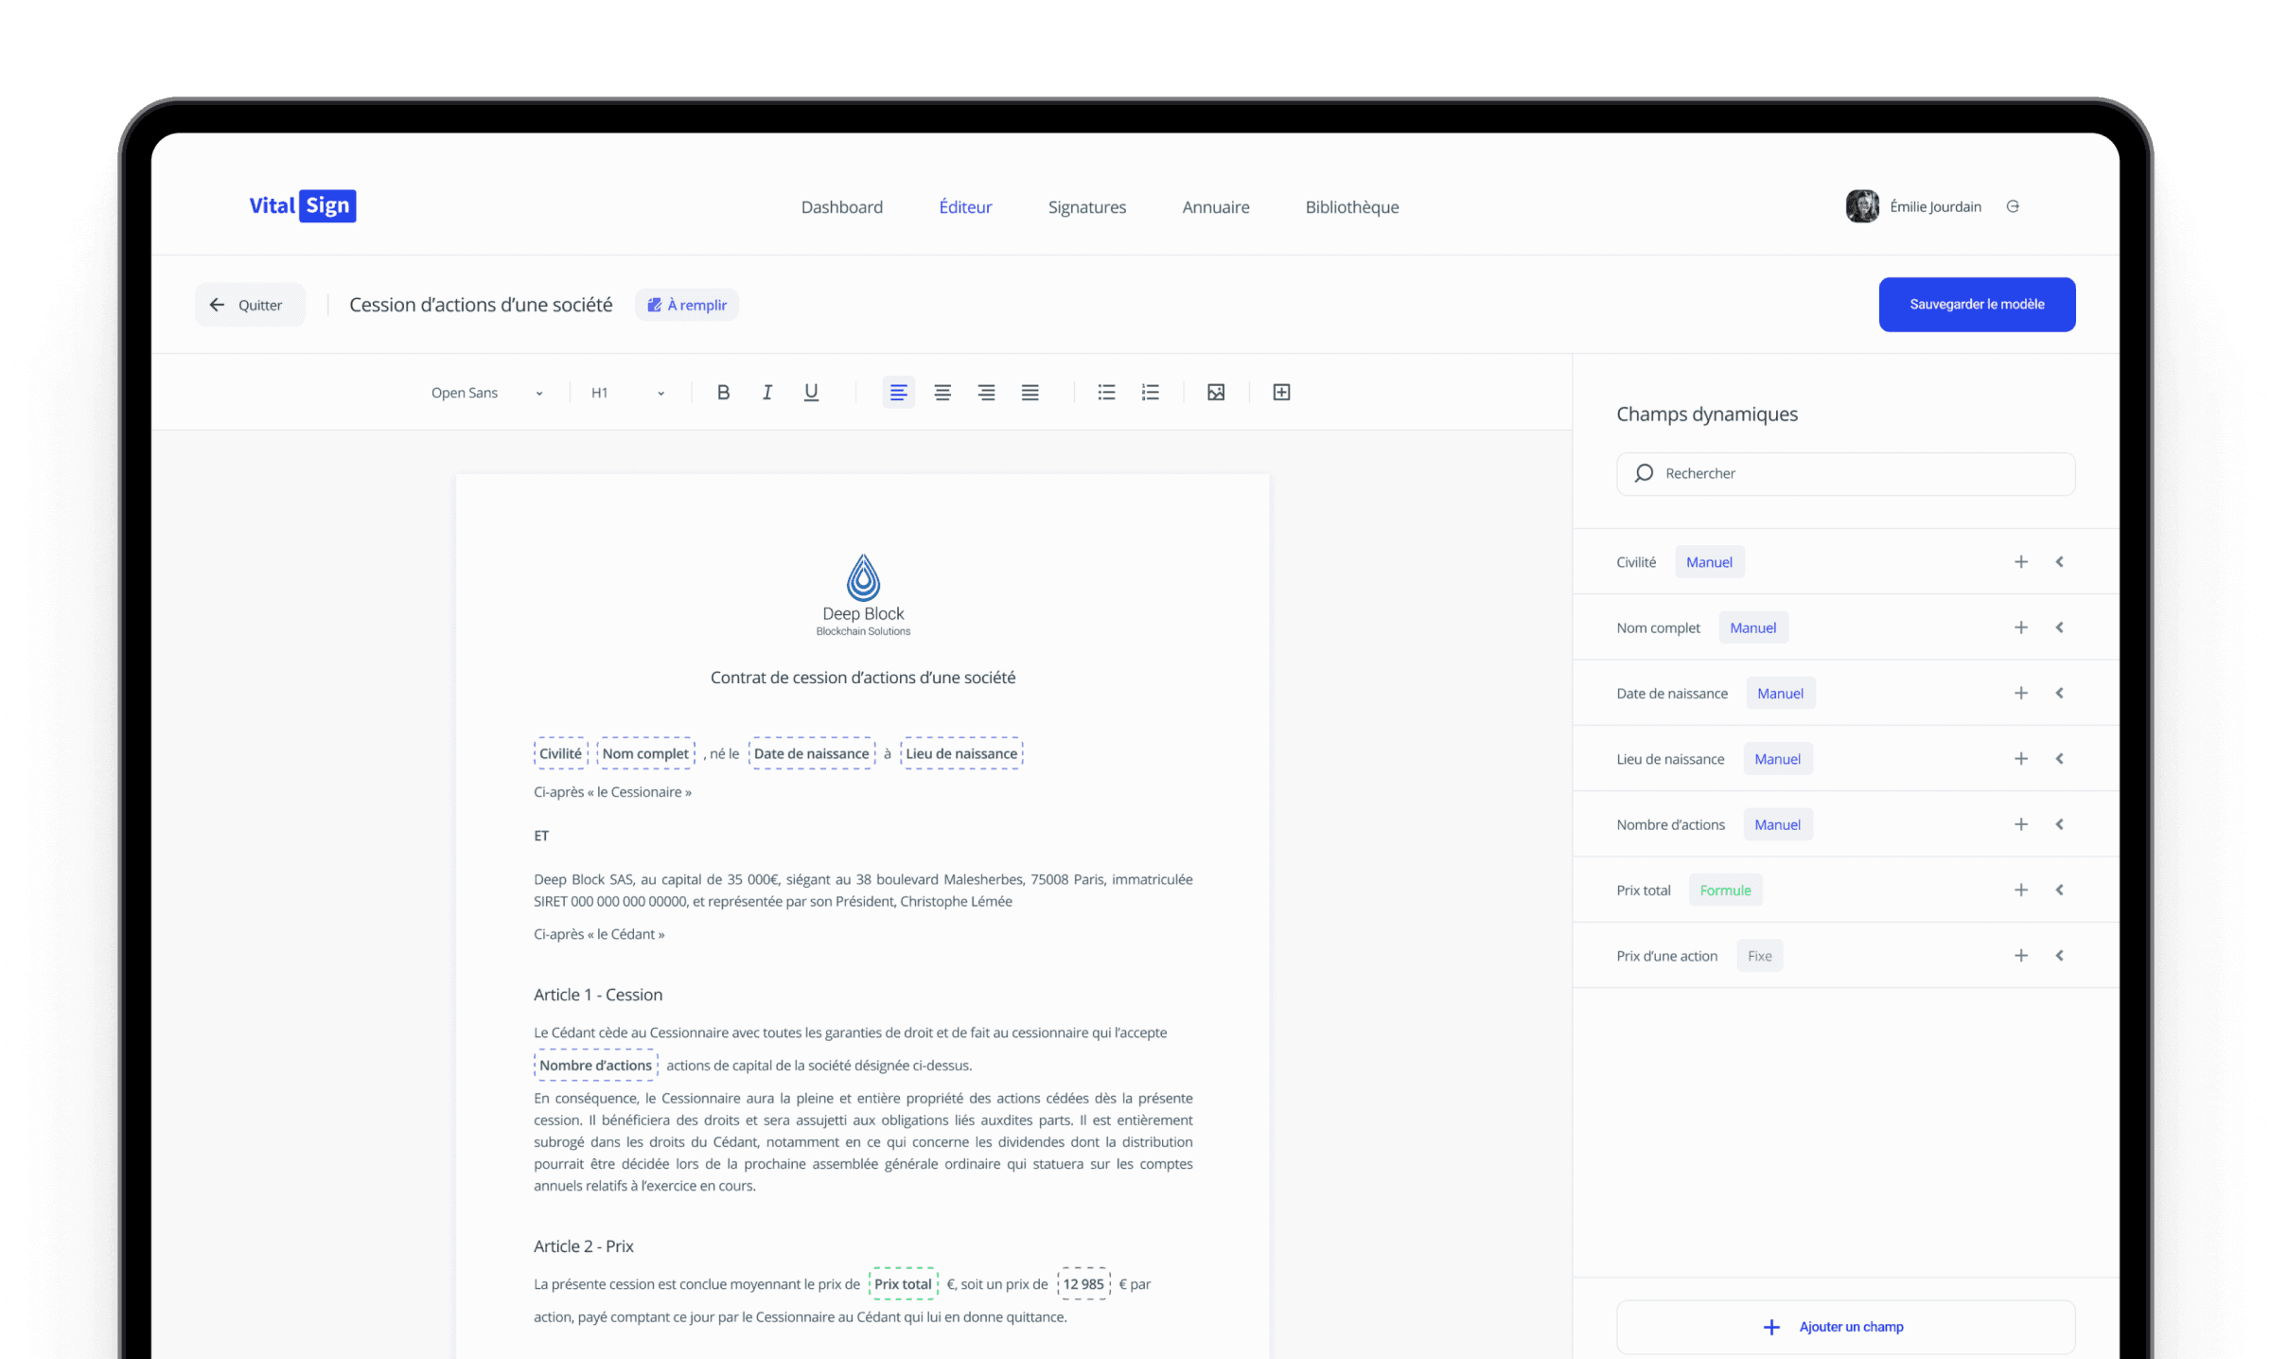The width and height of the screenshot is (2271, 1359).
Task: Insert a numbered list
Action: 1150,392
